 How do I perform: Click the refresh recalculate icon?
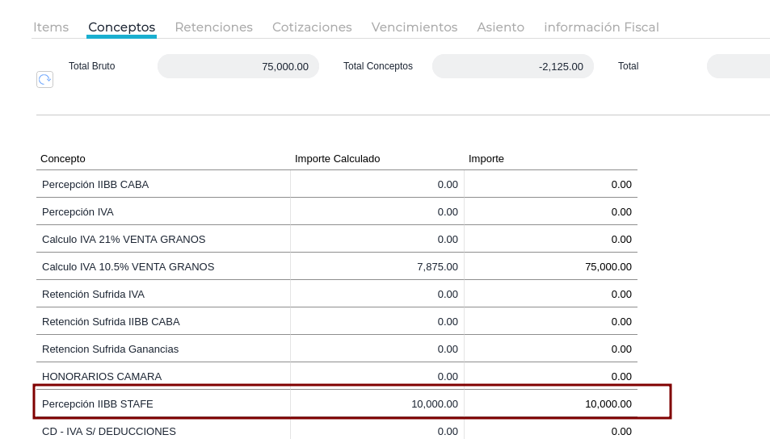coord(44,79)
